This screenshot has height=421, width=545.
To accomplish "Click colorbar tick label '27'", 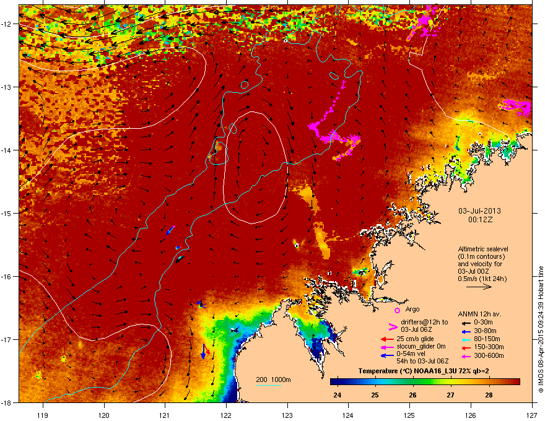I will pos(450,395).
